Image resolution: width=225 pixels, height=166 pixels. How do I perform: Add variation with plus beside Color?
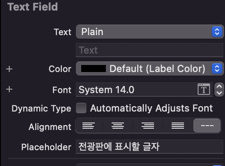[9, 69]
